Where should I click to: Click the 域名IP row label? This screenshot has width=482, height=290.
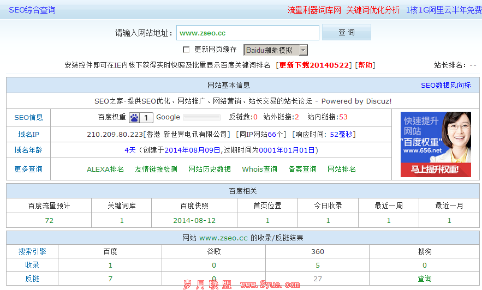[28, 135]
